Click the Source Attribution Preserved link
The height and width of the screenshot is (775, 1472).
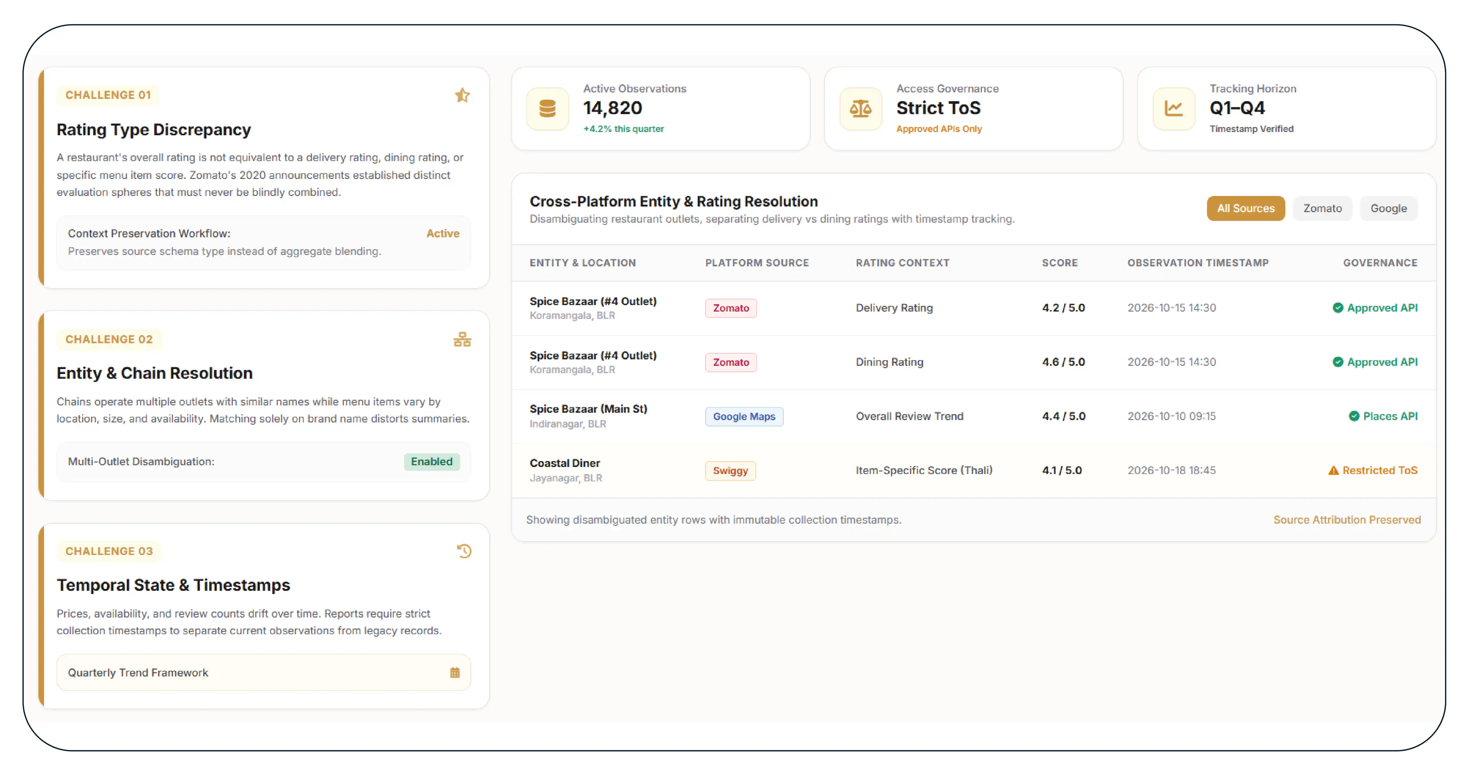pos(1347,520)
